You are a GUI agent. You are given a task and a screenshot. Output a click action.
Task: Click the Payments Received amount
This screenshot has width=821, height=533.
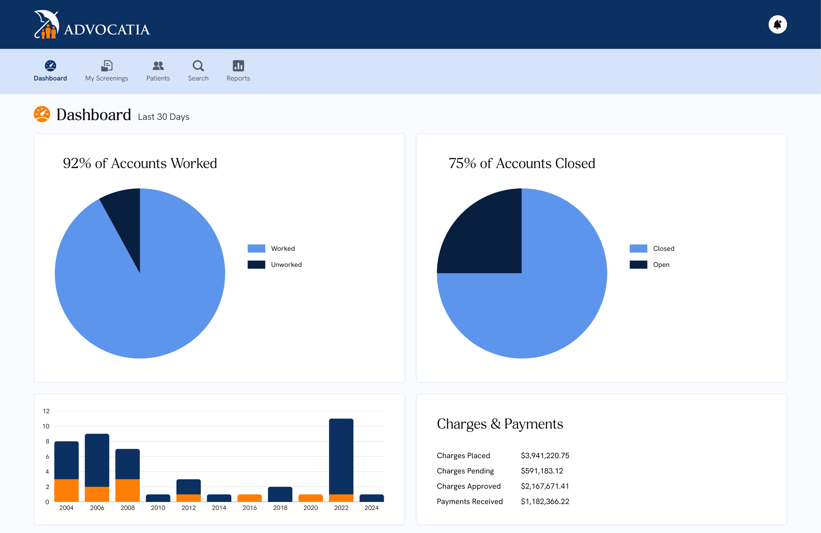coord(545,501)
